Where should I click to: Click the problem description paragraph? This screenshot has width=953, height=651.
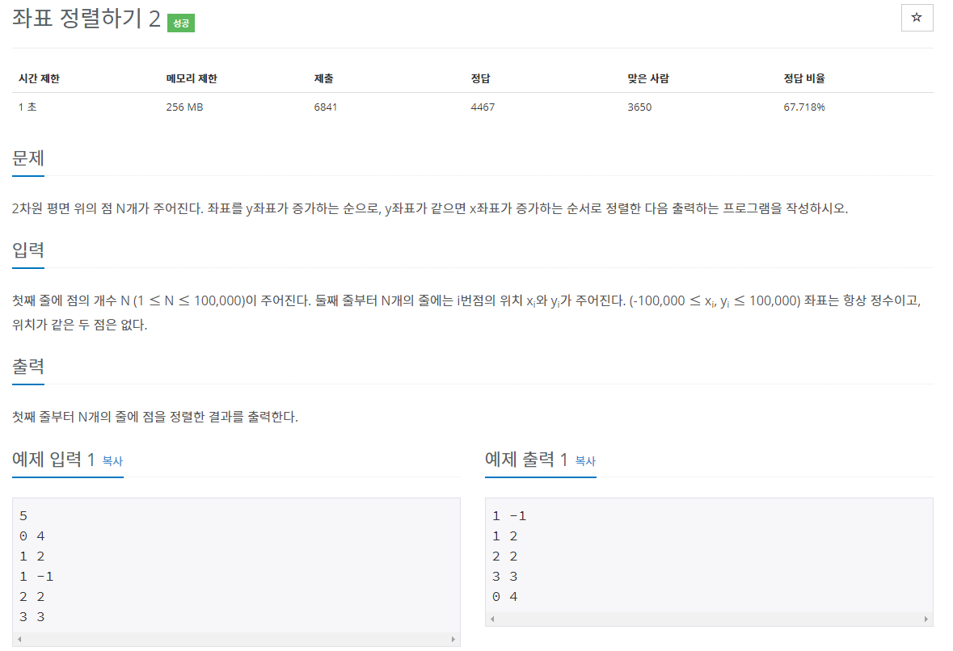click(x=430, y=208)
